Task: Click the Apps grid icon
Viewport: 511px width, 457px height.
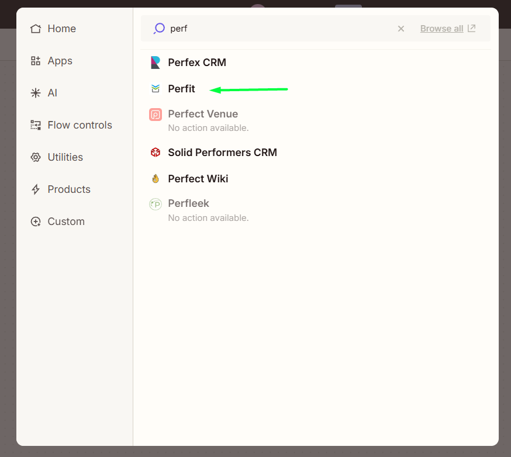Action: click(36, 61)
